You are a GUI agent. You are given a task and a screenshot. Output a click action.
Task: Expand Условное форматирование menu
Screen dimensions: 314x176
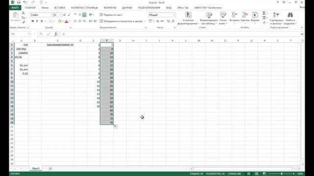188,18
